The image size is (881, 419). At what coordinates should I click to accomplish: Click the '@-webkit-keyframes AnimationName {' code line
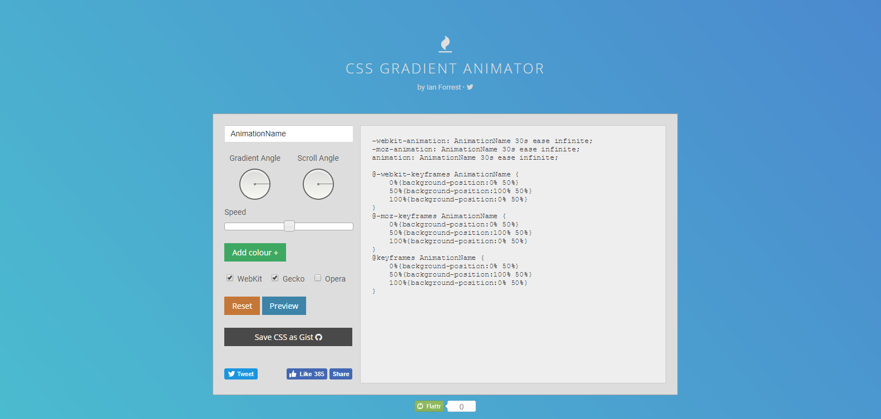[445, 174]
